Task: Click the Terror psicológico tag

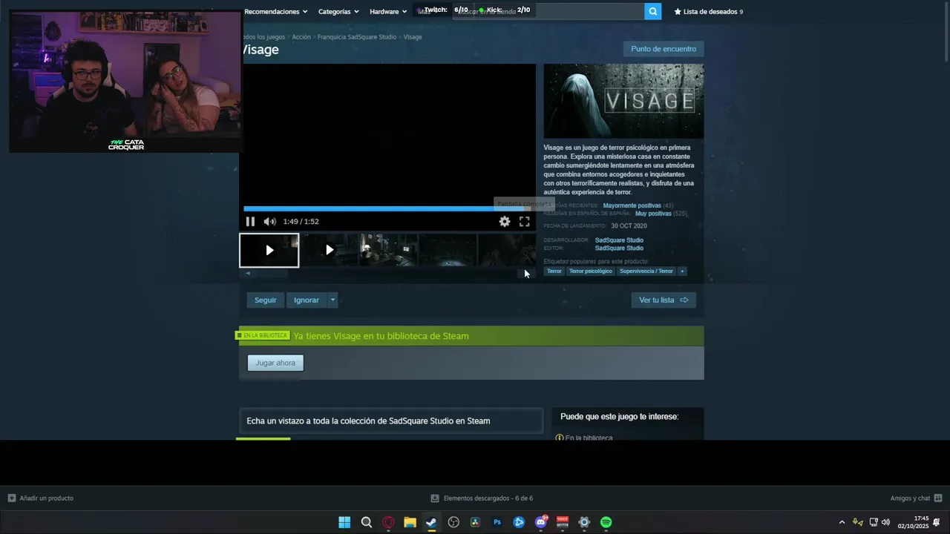Action: [591, 271]
